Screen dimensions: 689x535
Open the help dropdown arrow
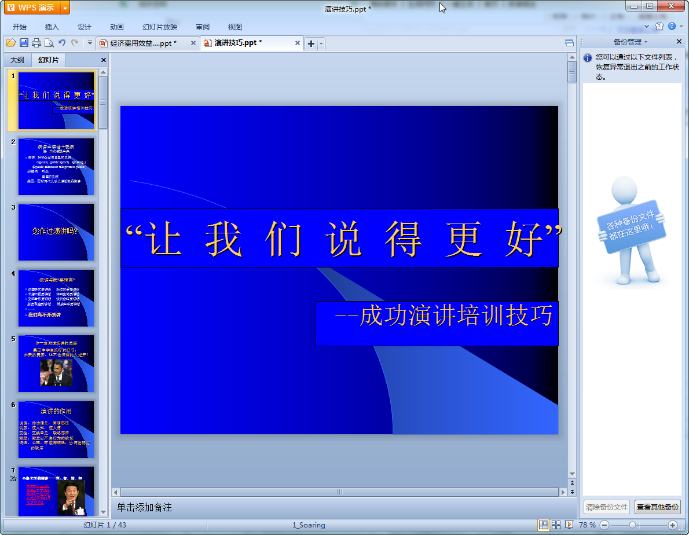point(681,27)
